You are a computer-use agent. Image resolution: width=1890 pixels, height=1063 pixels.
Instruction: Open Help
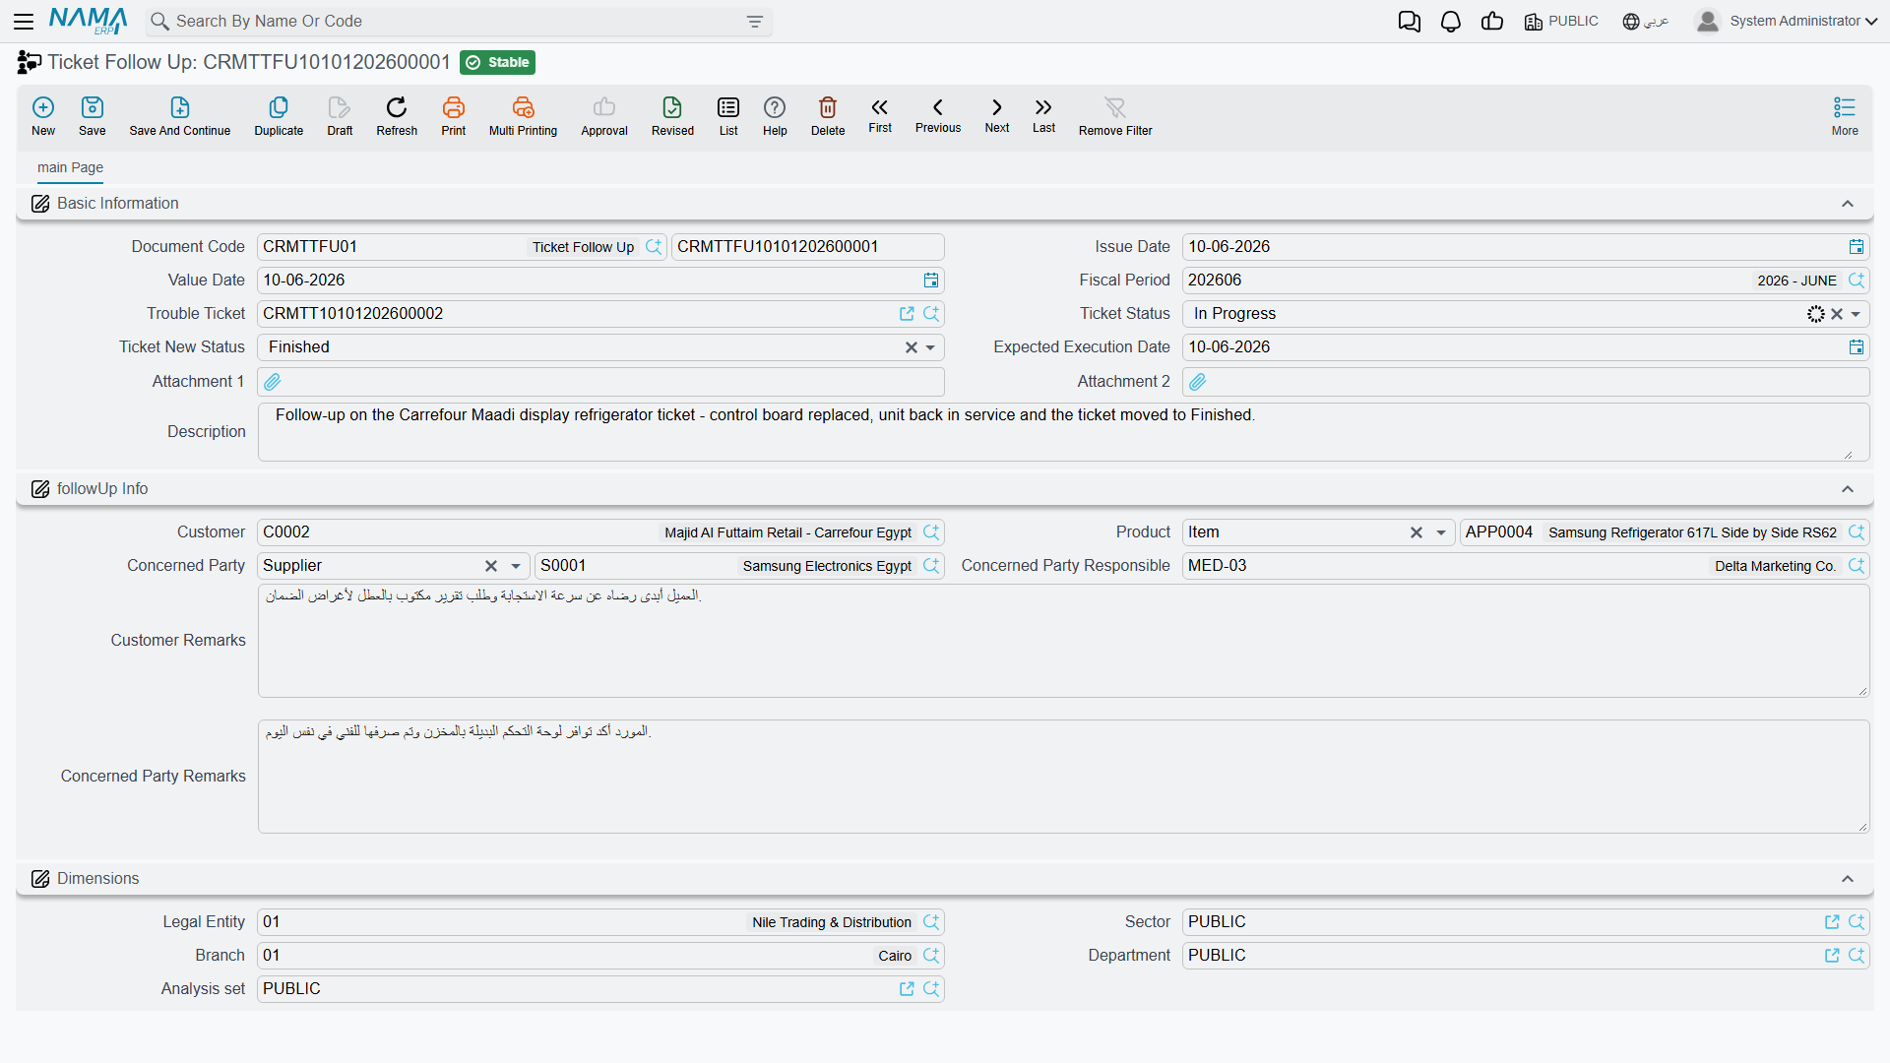pyautogui.click(x=775, y=116)
